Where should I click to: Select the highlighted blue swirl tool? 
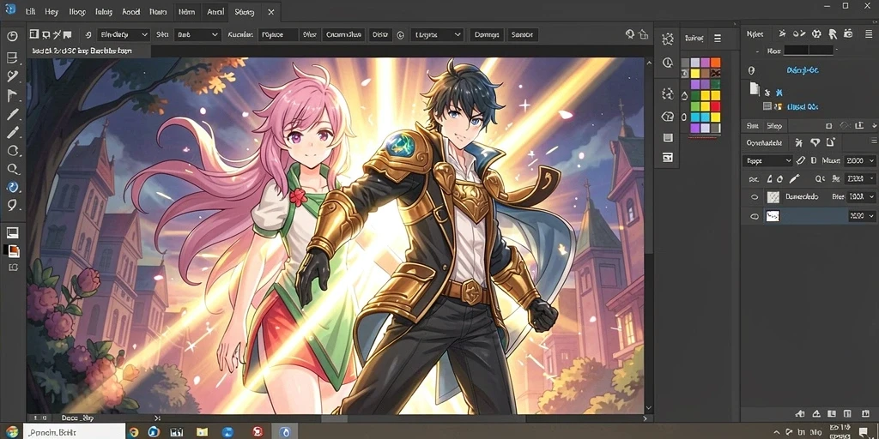coord(13,187)
